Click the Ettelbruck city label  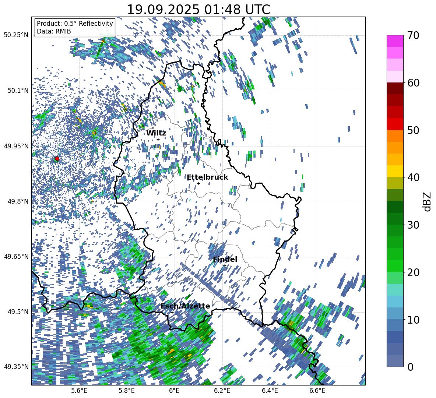(x=207, y=177)
